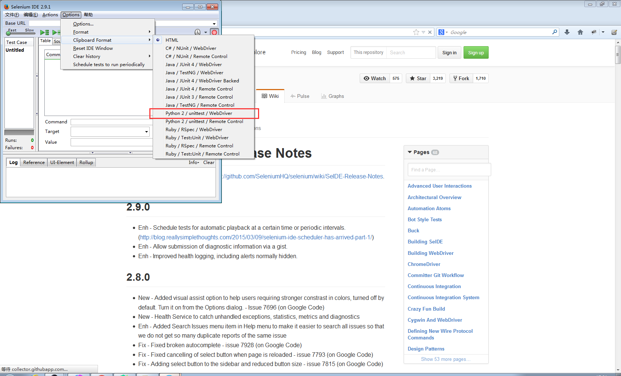Viewport: 621px width, 376px height.
Task: Bookmark page with star icon in URL bar
Action: 416,32
